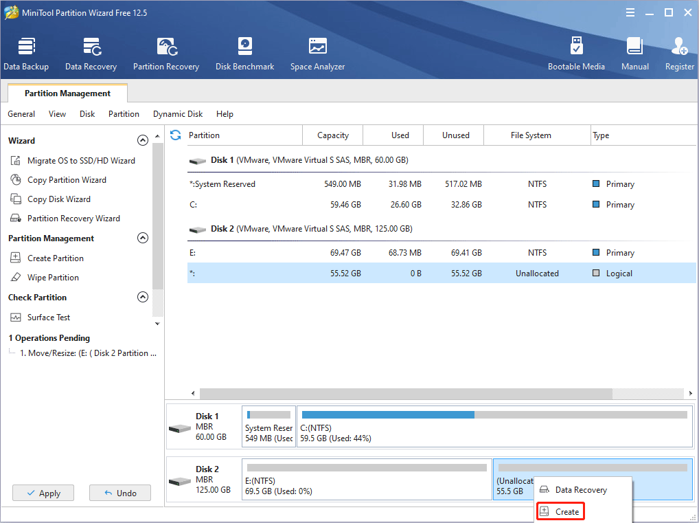Click Copy Partition Wizard link
The height and width of the screenshot is (523, 699).
tap(67, 180)
